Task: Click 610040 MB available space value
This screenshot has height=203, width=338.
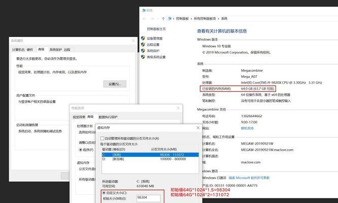Action: (145, 186)
